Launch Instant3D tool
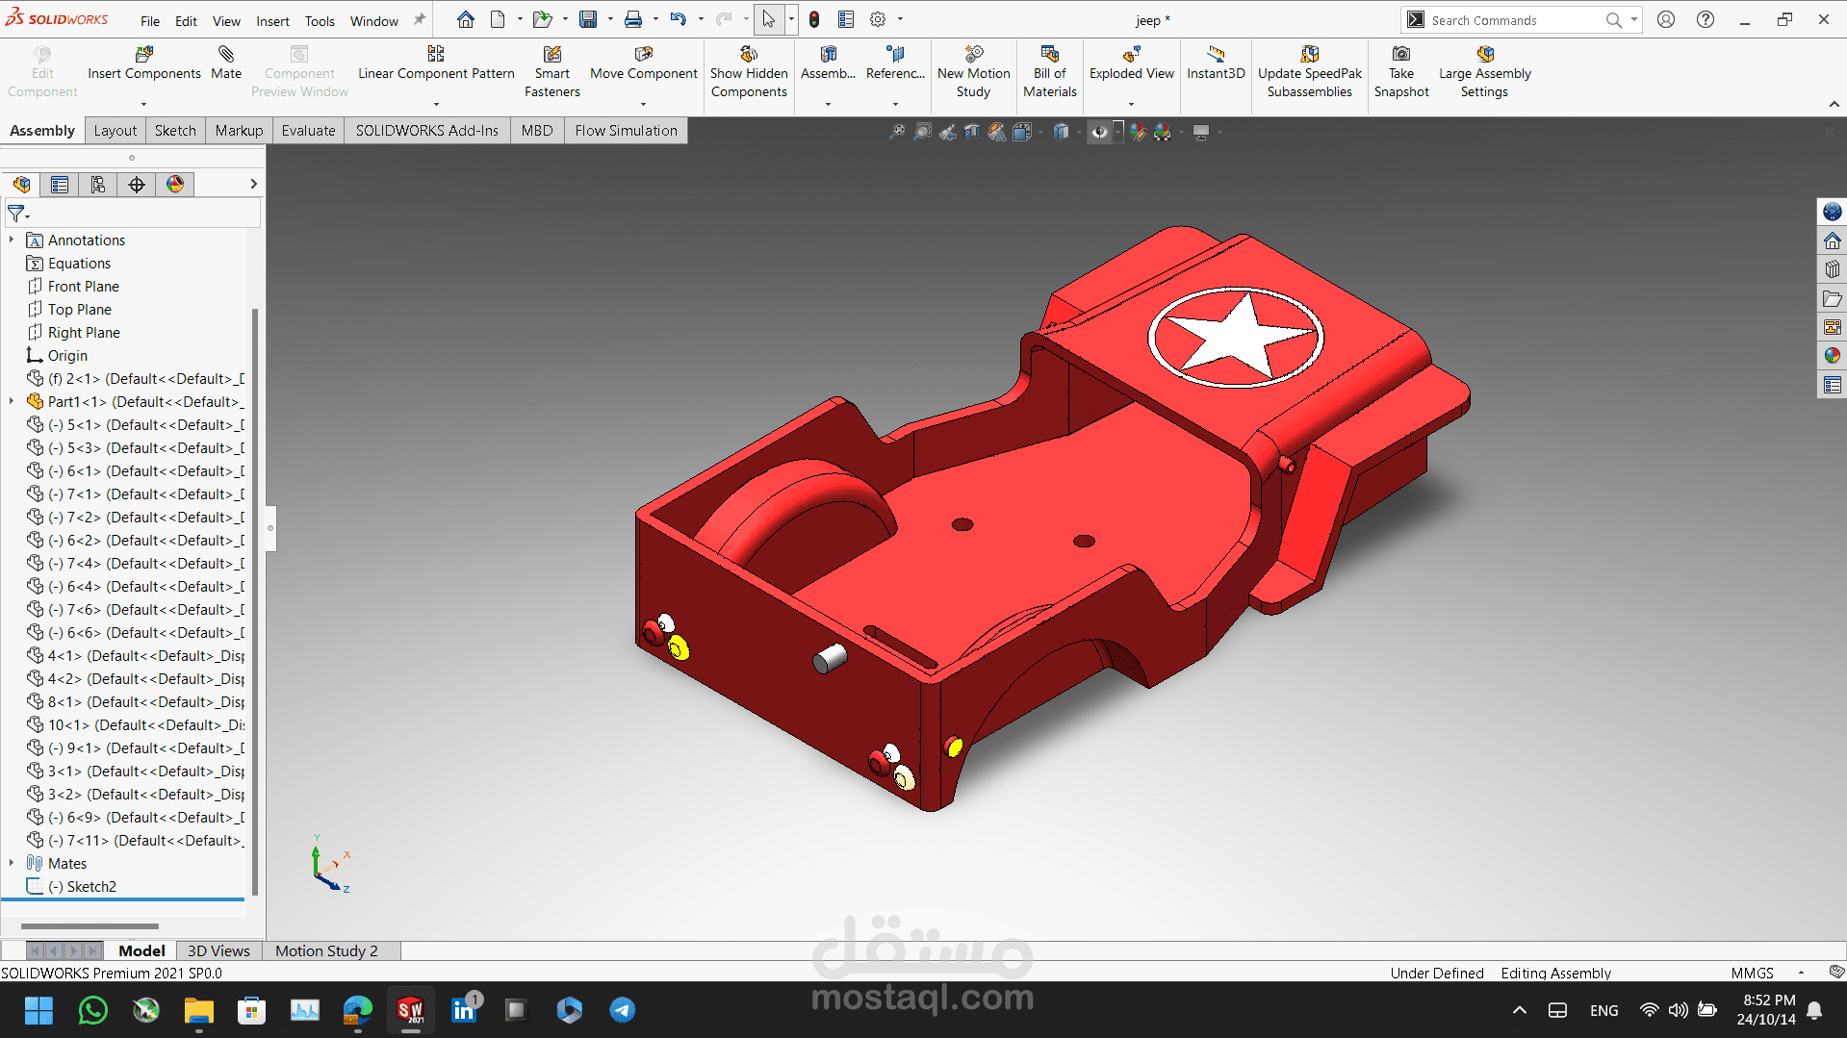This screenshot has width=1847, height=1038. pos(1216,55)
